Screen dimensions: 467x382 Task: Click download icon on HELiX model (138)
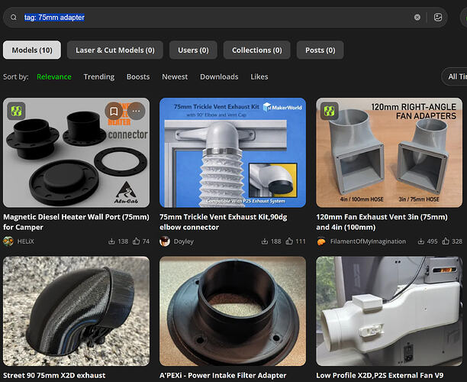pyautogui.click(x=111, y=241)
